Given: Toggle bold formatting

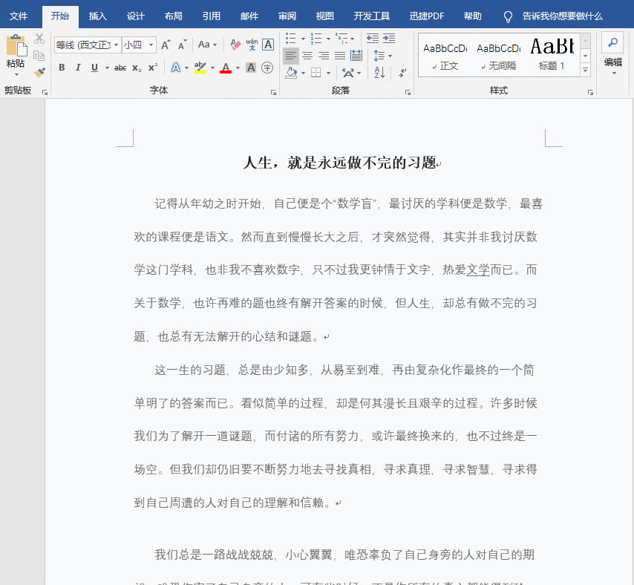Looking at the screenshot, I should (62, 68).
